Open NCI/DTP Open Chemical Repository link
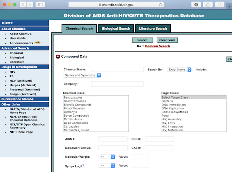The image size is (232, 172). click(x=27, y=126)
